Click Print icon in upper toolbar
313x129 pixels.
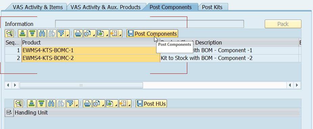tap(78, 34)
